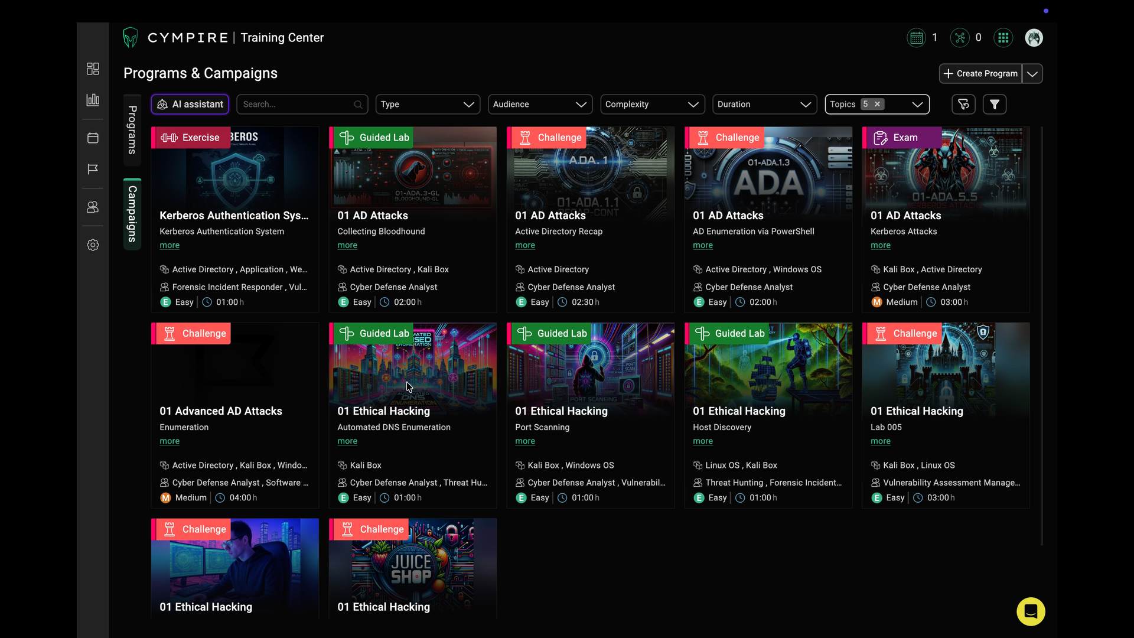Image resolution: width=1134 pixels, height=638 pixels.
Task: Open the Automated DNS Enumeration thumbnail
Action: tap(413, 363)
